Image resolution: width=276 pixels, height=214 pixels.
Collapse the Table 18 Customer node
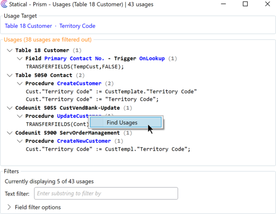(x=10, y=50)
